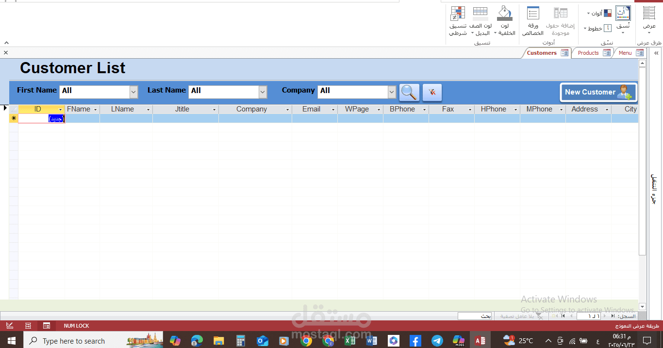Switch to Layout View from status bar

coord(28,326)
